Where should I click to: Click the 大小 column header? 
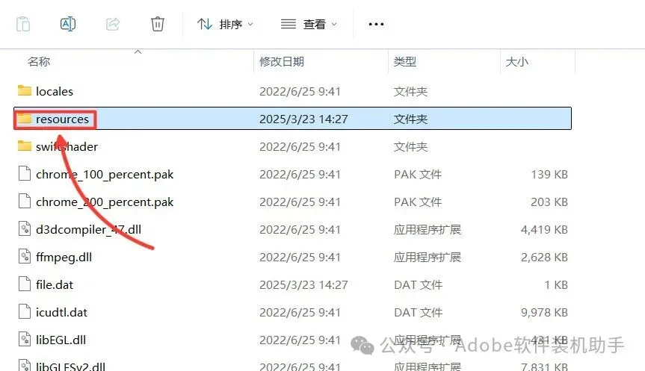(517, 62)
